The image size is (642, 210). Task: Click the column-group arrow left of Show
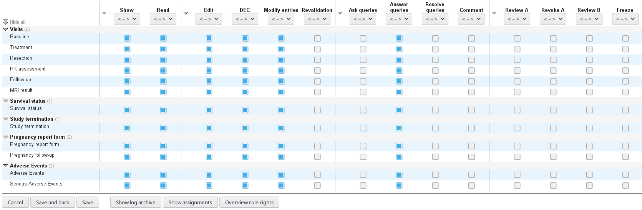coord(104,13)
